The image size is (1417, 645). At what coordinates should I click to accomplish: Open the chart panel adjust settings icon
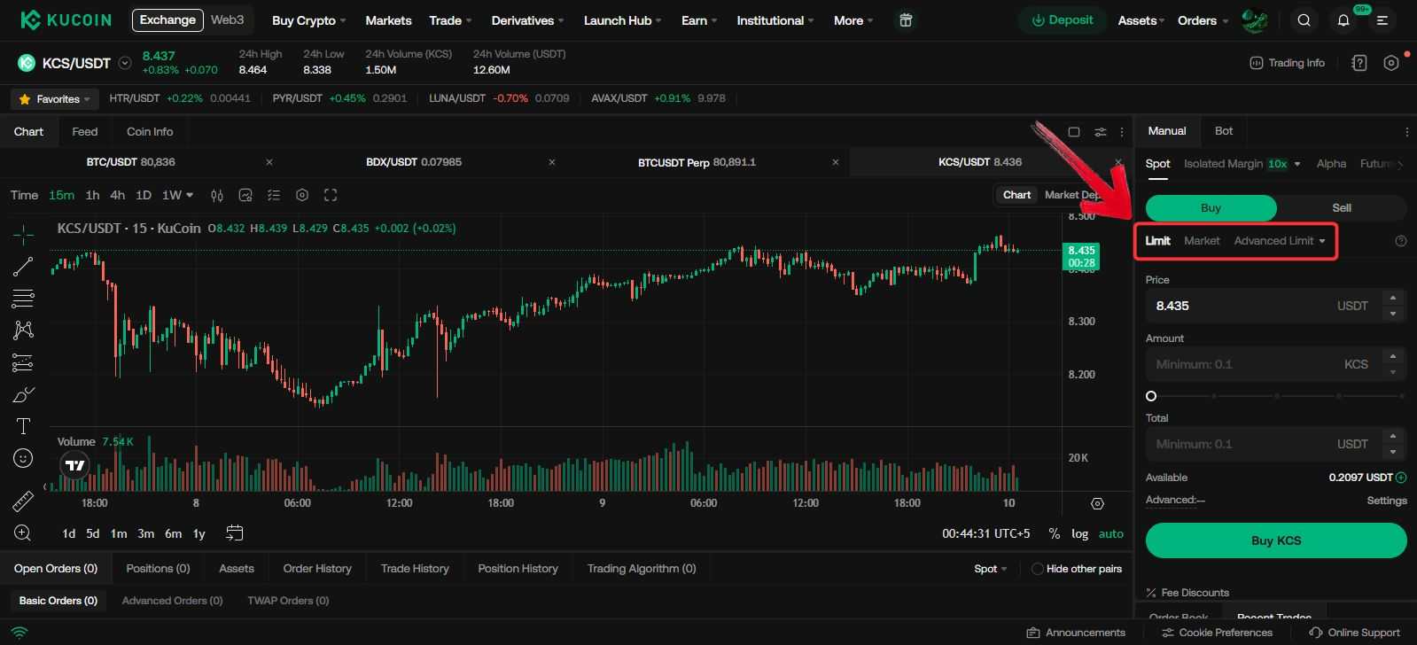1100,132
